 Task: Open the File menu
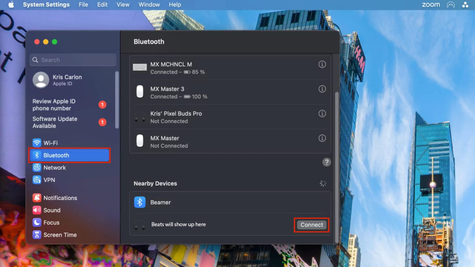[83, 4]
